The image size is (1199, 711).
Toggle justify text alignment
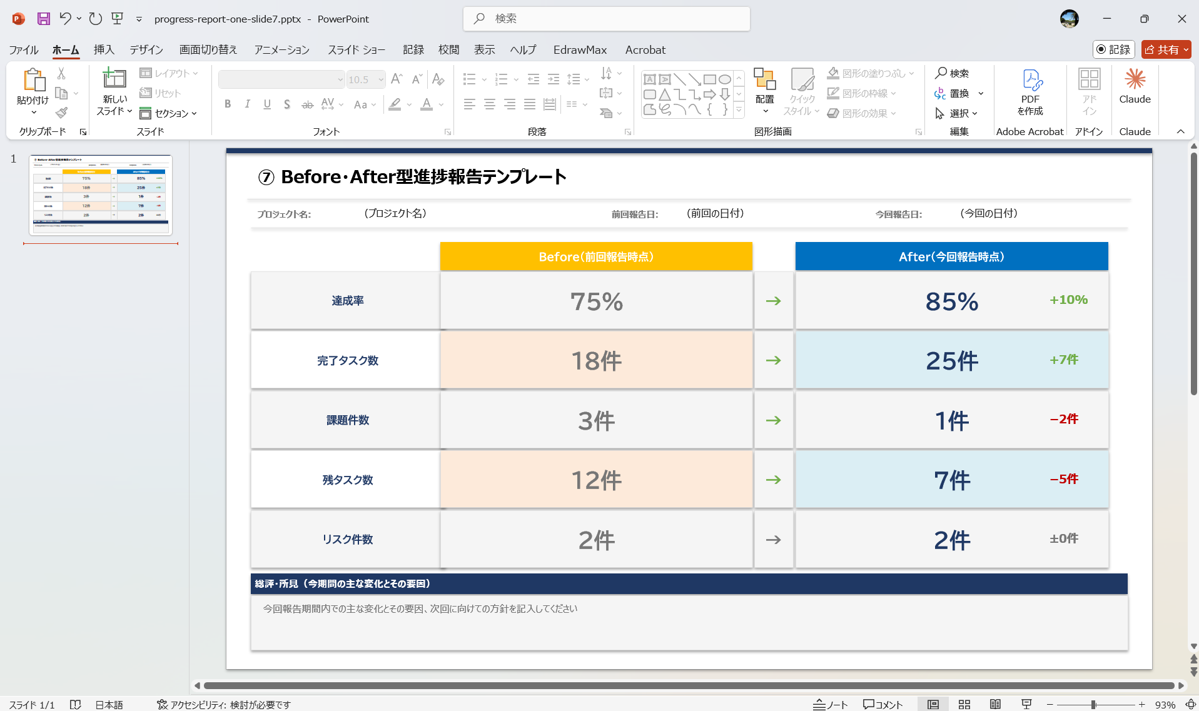coord(530,104)
